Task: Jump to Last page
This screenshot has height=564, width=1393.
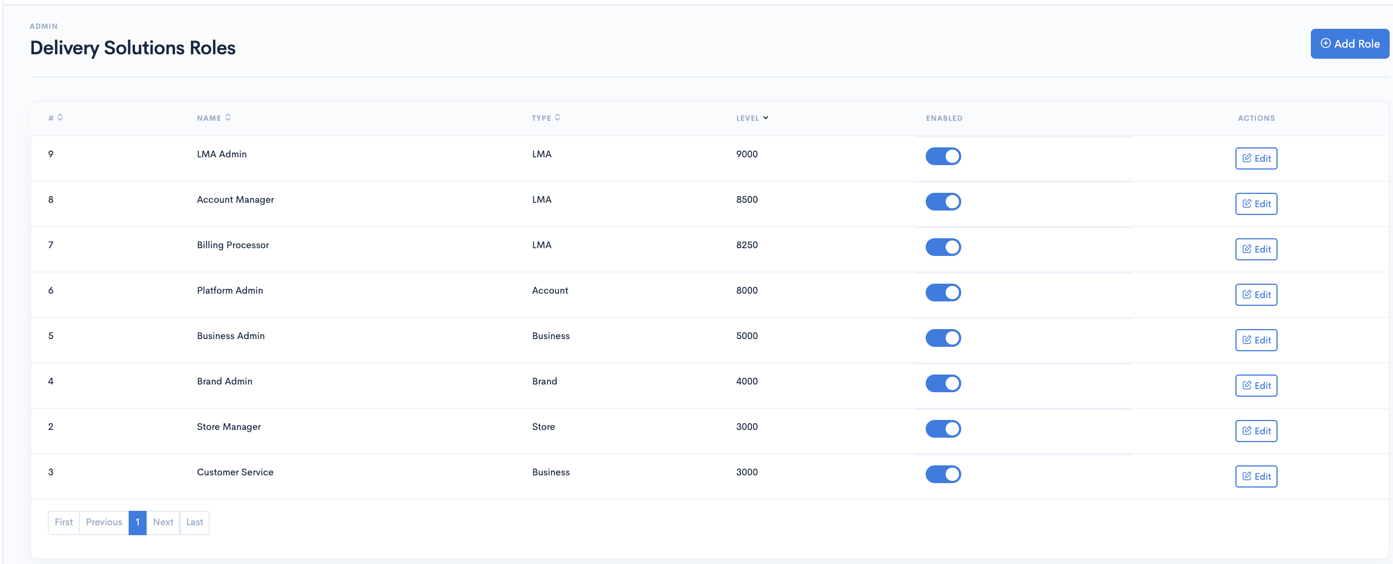Action: tap(195, 522)
